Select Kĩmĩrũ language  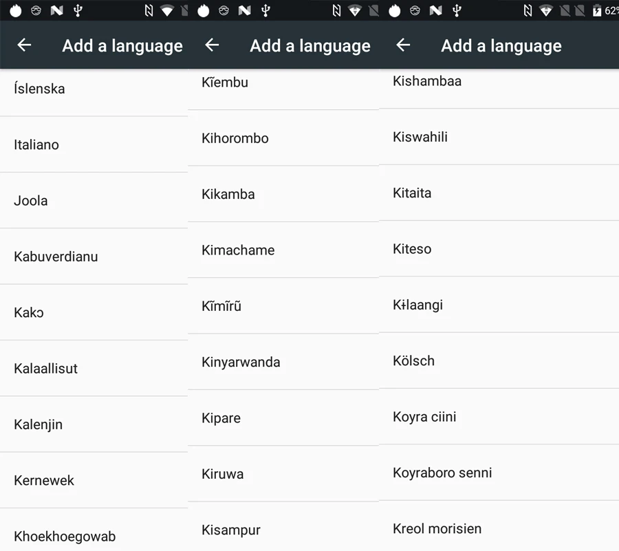coord(283,306)
